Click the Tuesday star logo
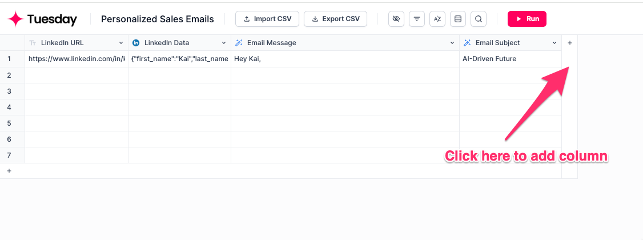643x240 pixels. [x=15, y=19]
